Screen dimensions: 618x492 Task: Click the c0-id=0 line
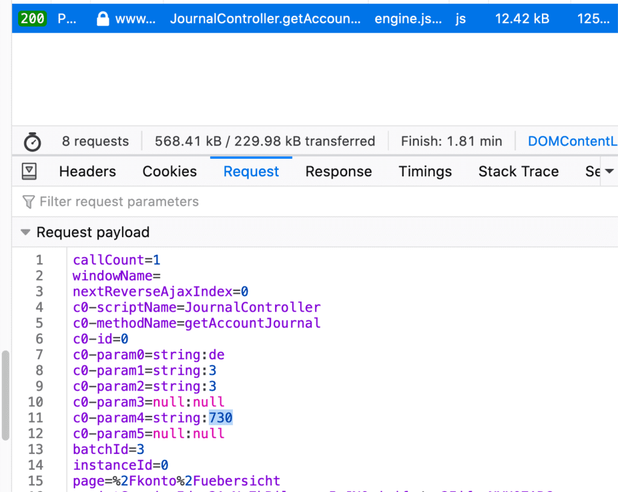pos(101,339)
